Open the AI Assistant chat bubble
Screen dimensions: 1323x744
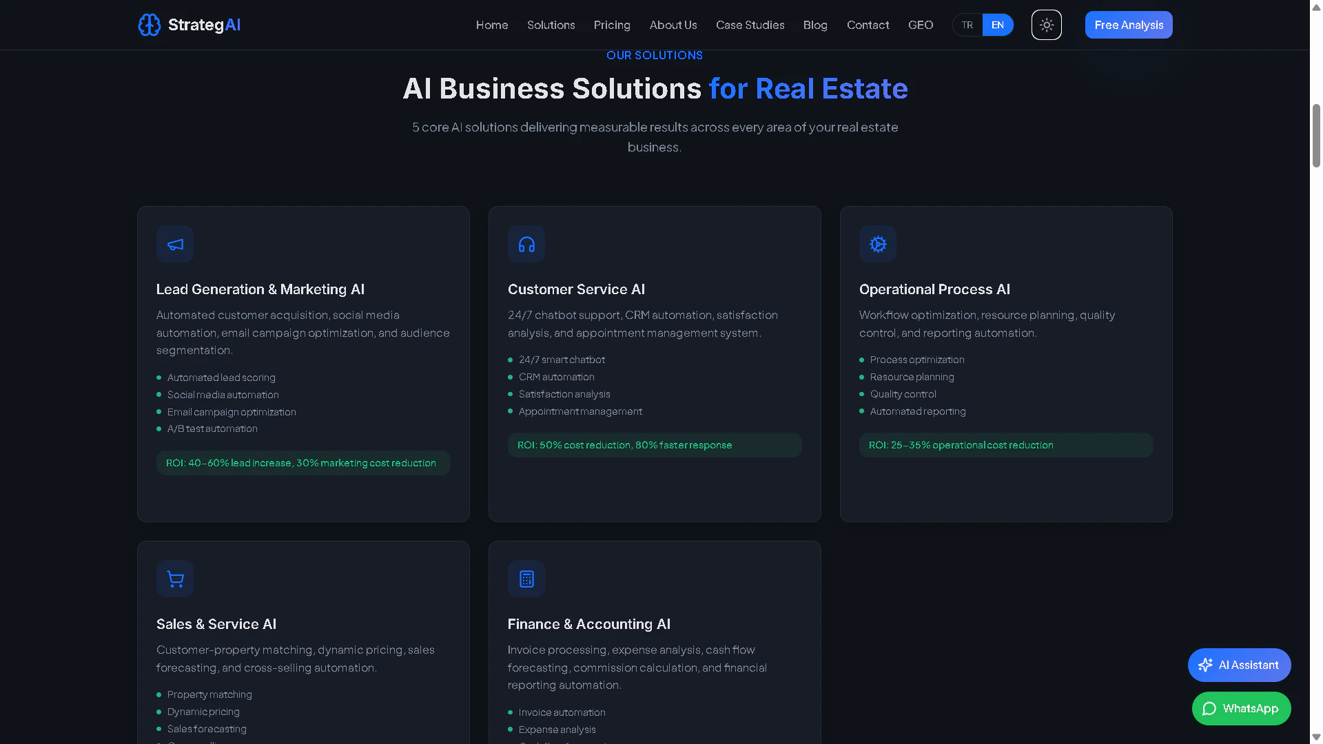coord(1239,665)
